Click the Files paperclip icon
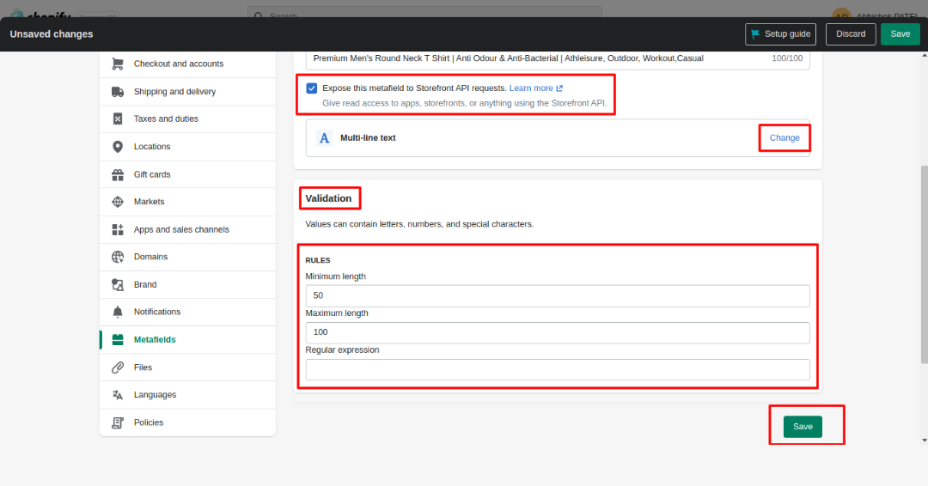Viewport: 928px width, 486px height. pyautogui.click(x=118, y=368)
